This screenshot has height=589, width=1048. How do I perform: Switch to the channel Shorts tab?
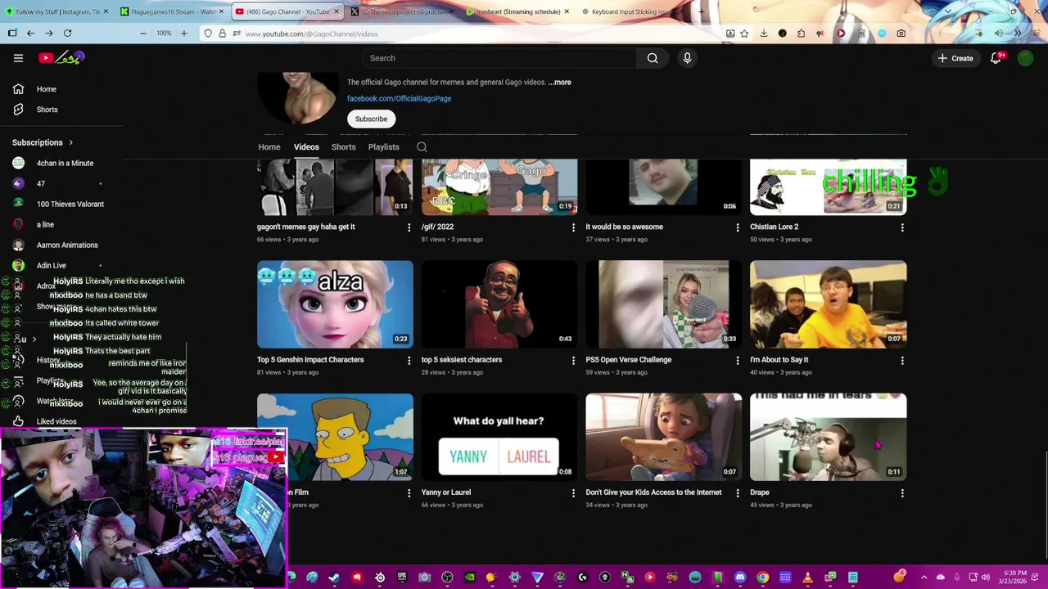343,147
